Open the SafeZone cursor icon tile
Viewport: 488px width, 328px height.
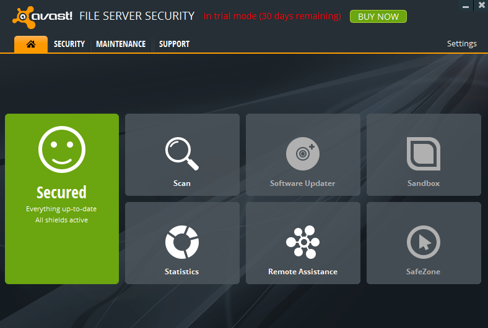[x=424, y=243]
